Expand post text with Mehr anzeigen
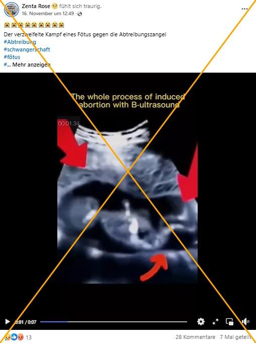Screen dimensions: 256x343 click(31, 65)
